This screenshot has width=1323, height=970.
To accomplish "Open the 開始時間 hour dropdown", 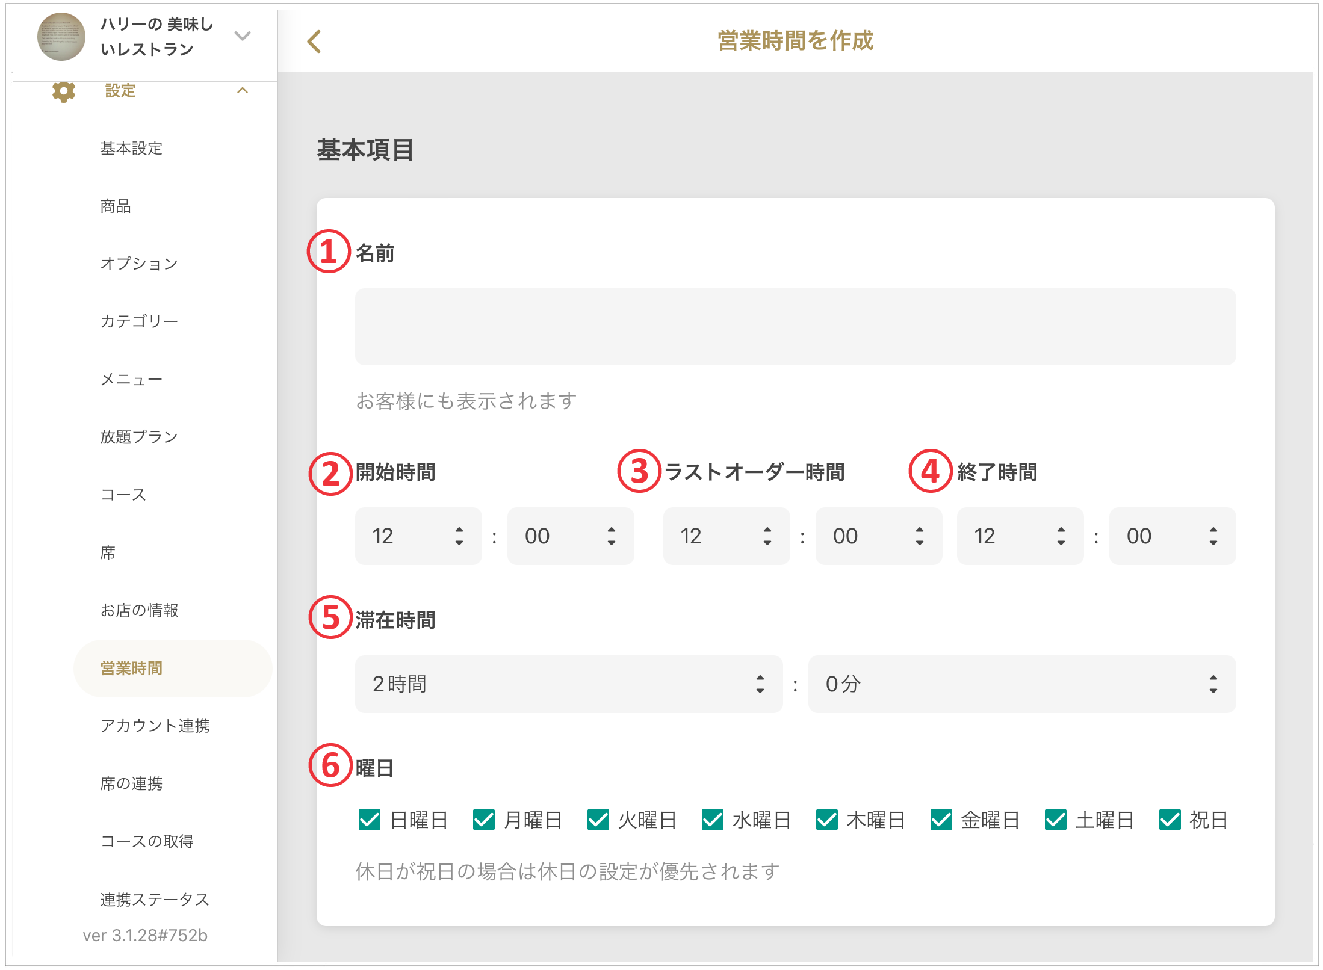I will click(418, 536).
